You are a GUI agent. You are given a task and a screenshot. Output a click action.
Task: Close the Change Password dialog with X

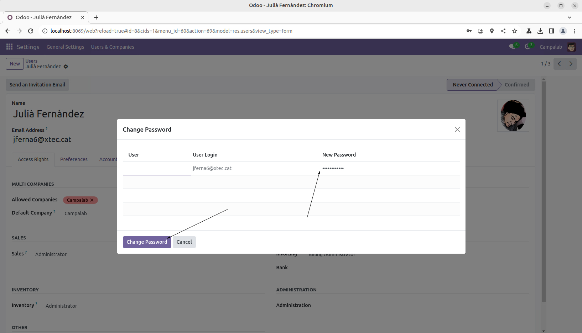[x=457, y=129]
